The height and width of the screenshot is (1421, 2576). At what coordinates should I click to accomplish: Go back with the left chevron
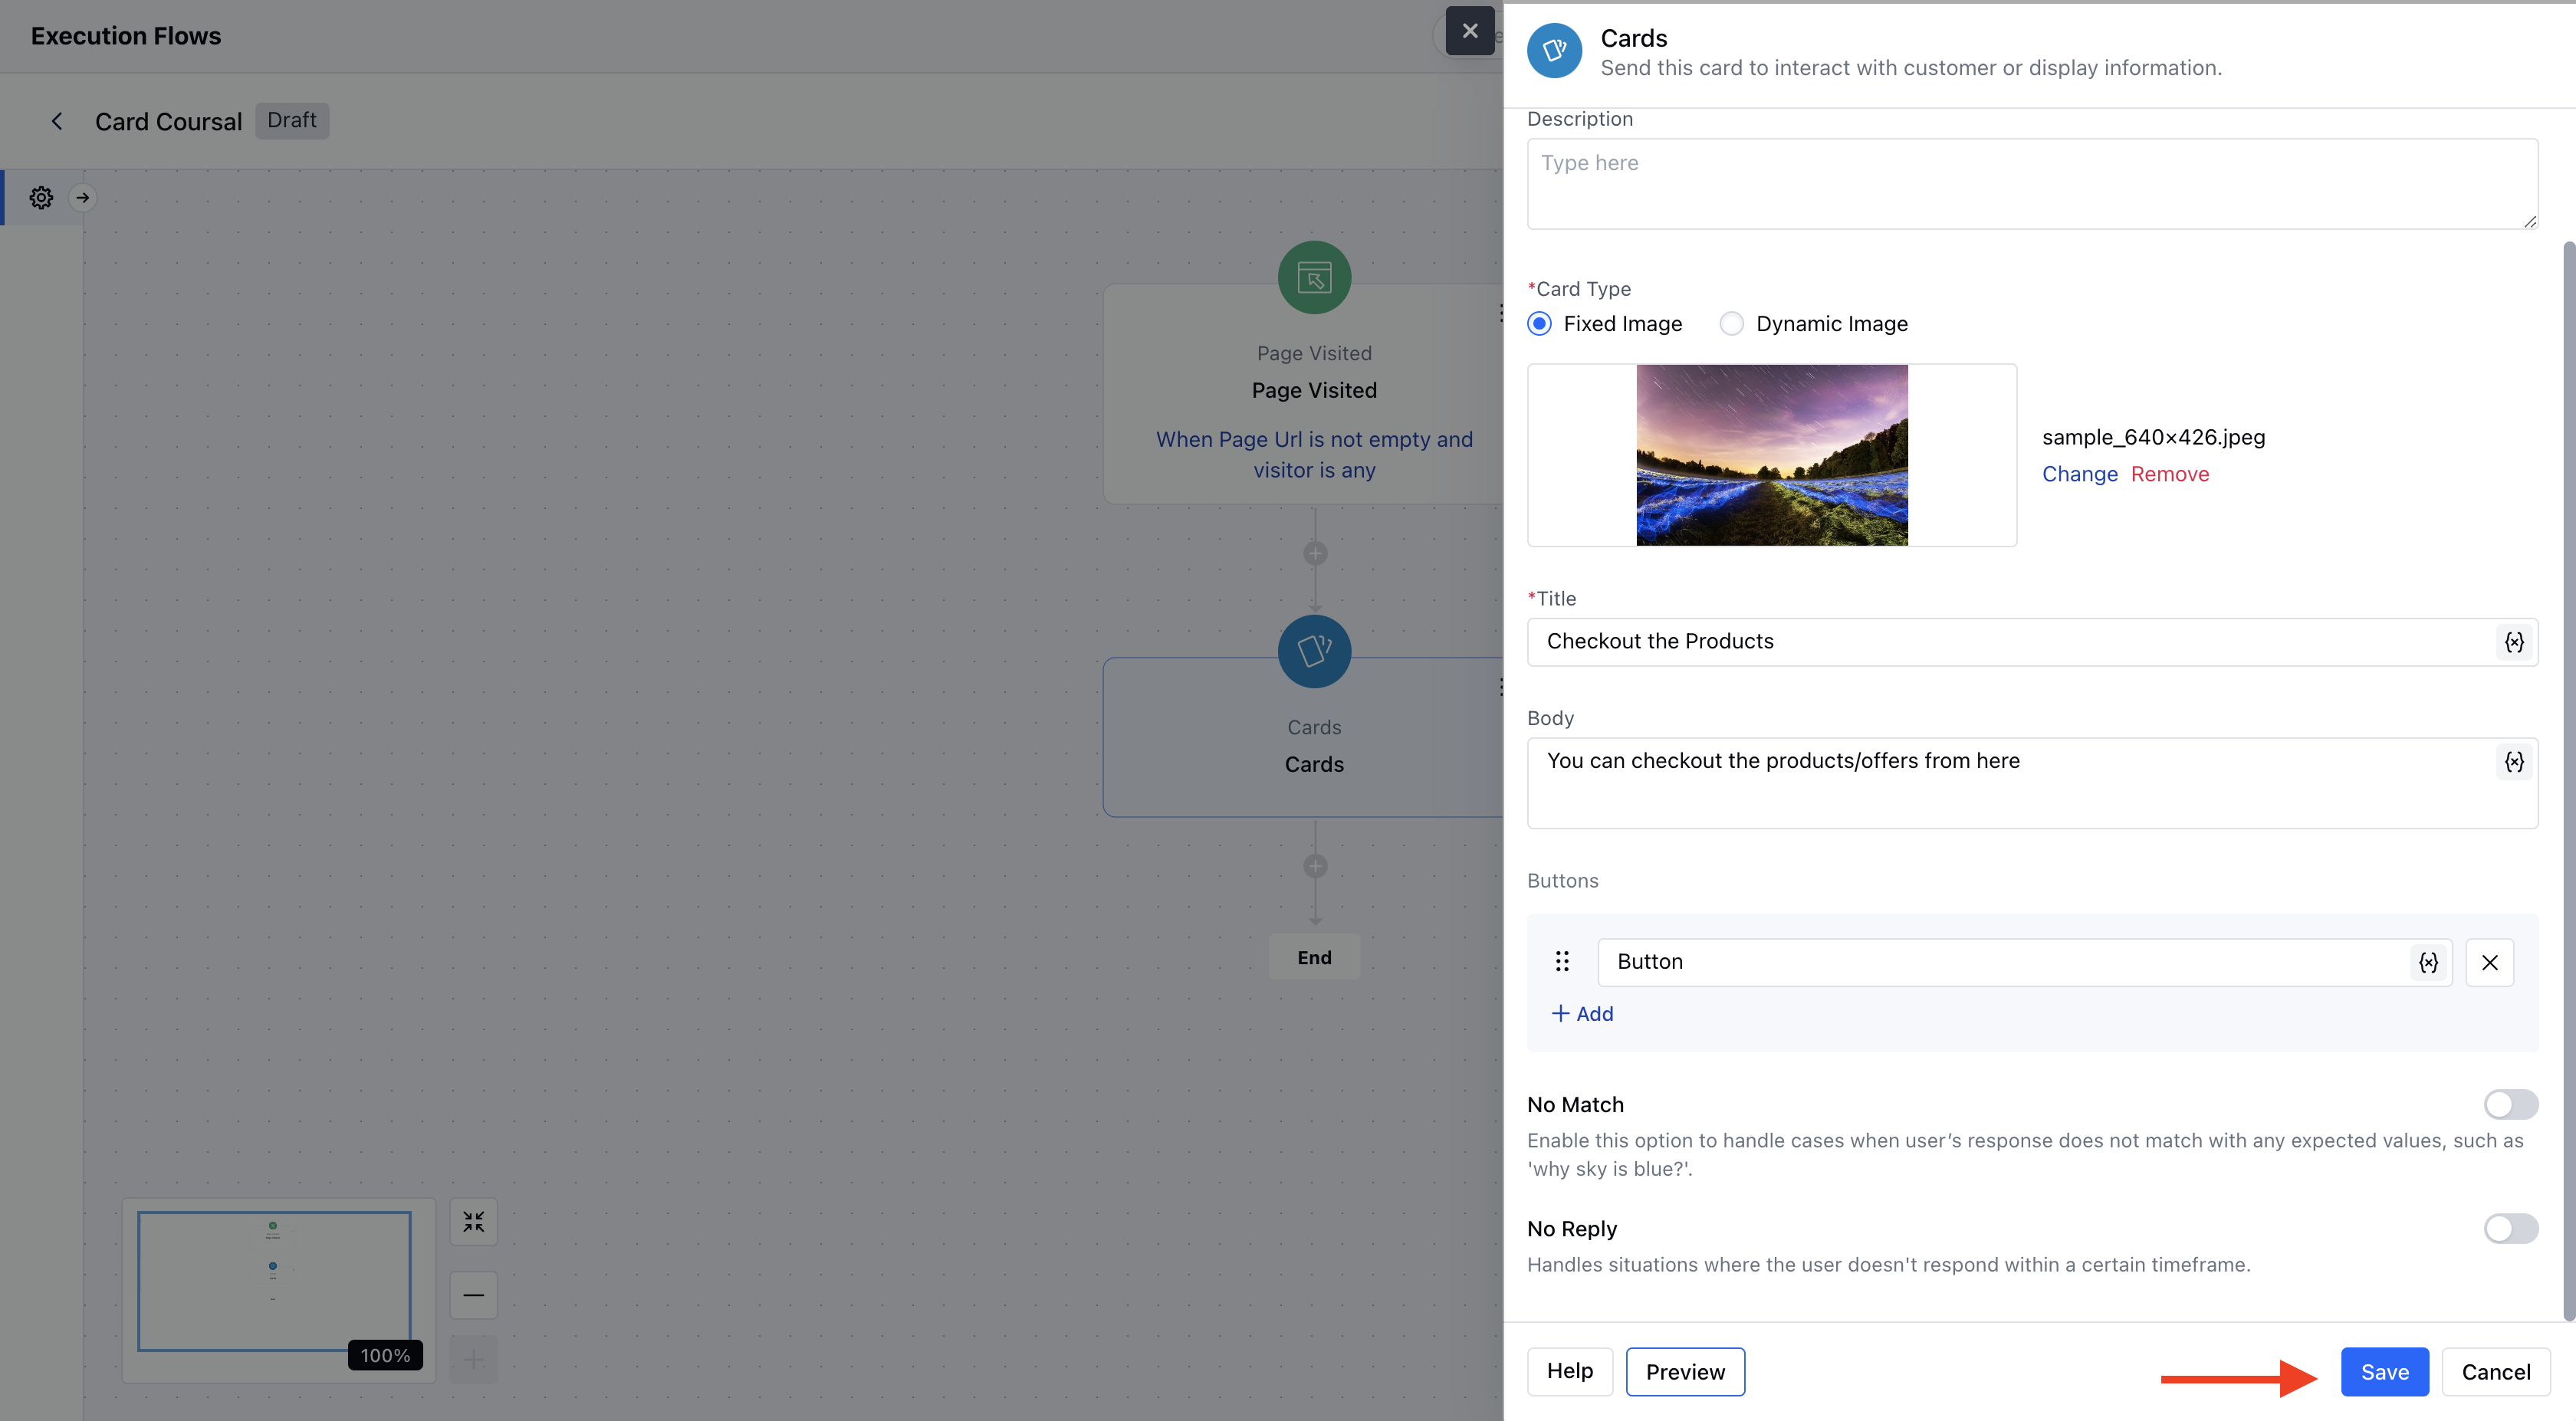coord(57,121)
